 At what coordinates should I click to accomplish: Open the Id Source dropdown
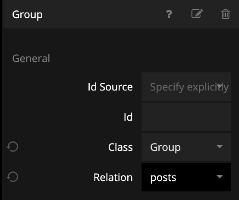186,87
